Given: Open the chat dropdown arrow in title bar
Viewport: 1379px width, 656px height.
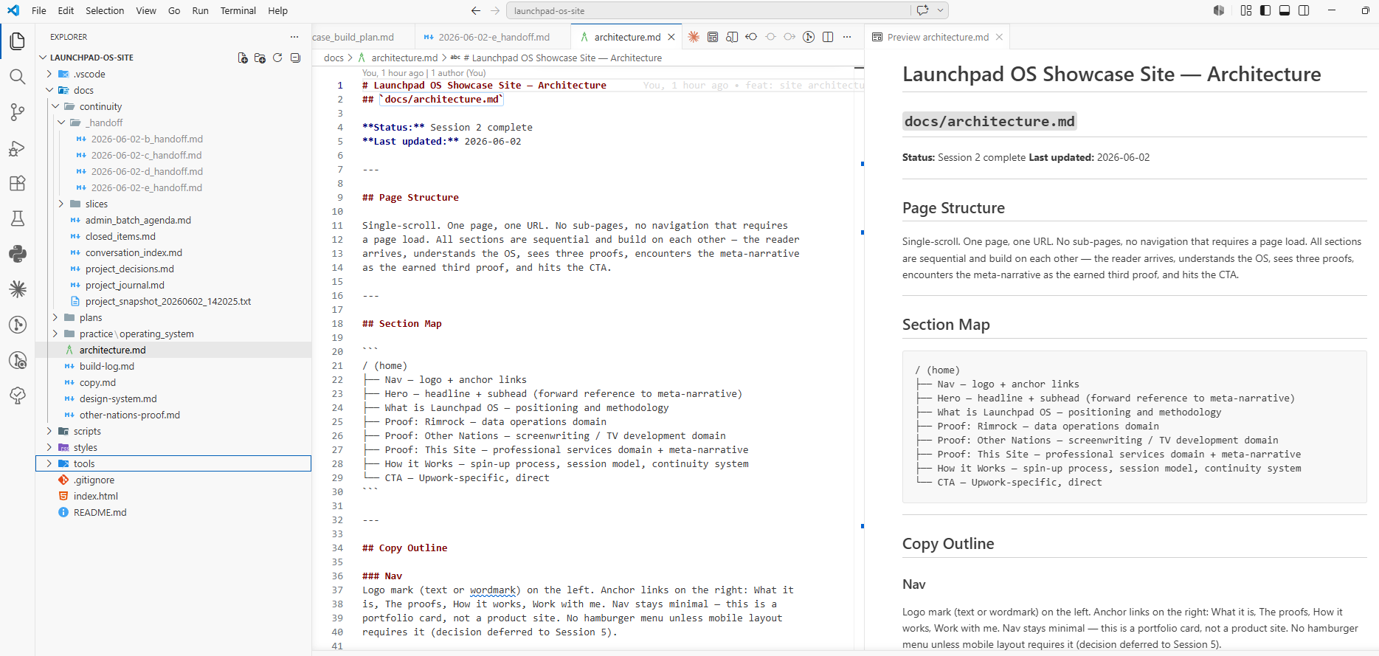Looking at the screenshot, I should (x=940, y=10).
